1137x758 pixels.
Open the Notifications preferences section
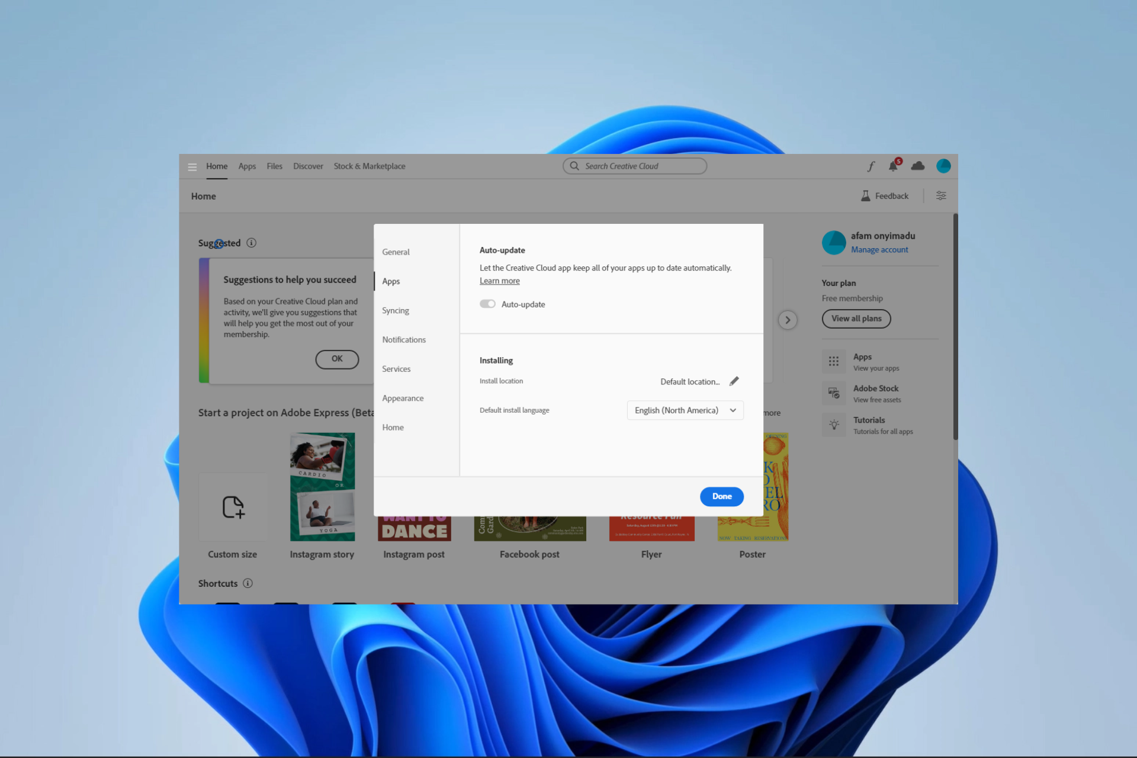coord(403,340)
